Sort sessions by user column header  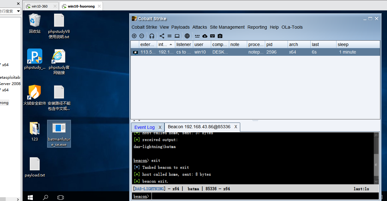click(202, 44)
